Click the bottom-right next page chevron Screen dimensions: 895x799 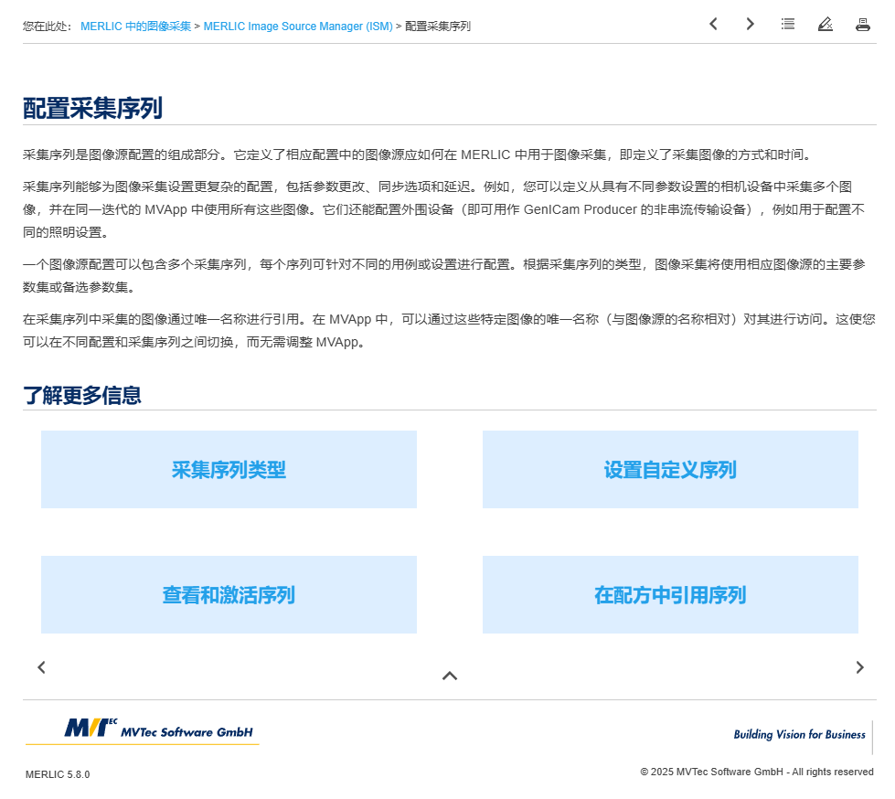tap(859, 667)
